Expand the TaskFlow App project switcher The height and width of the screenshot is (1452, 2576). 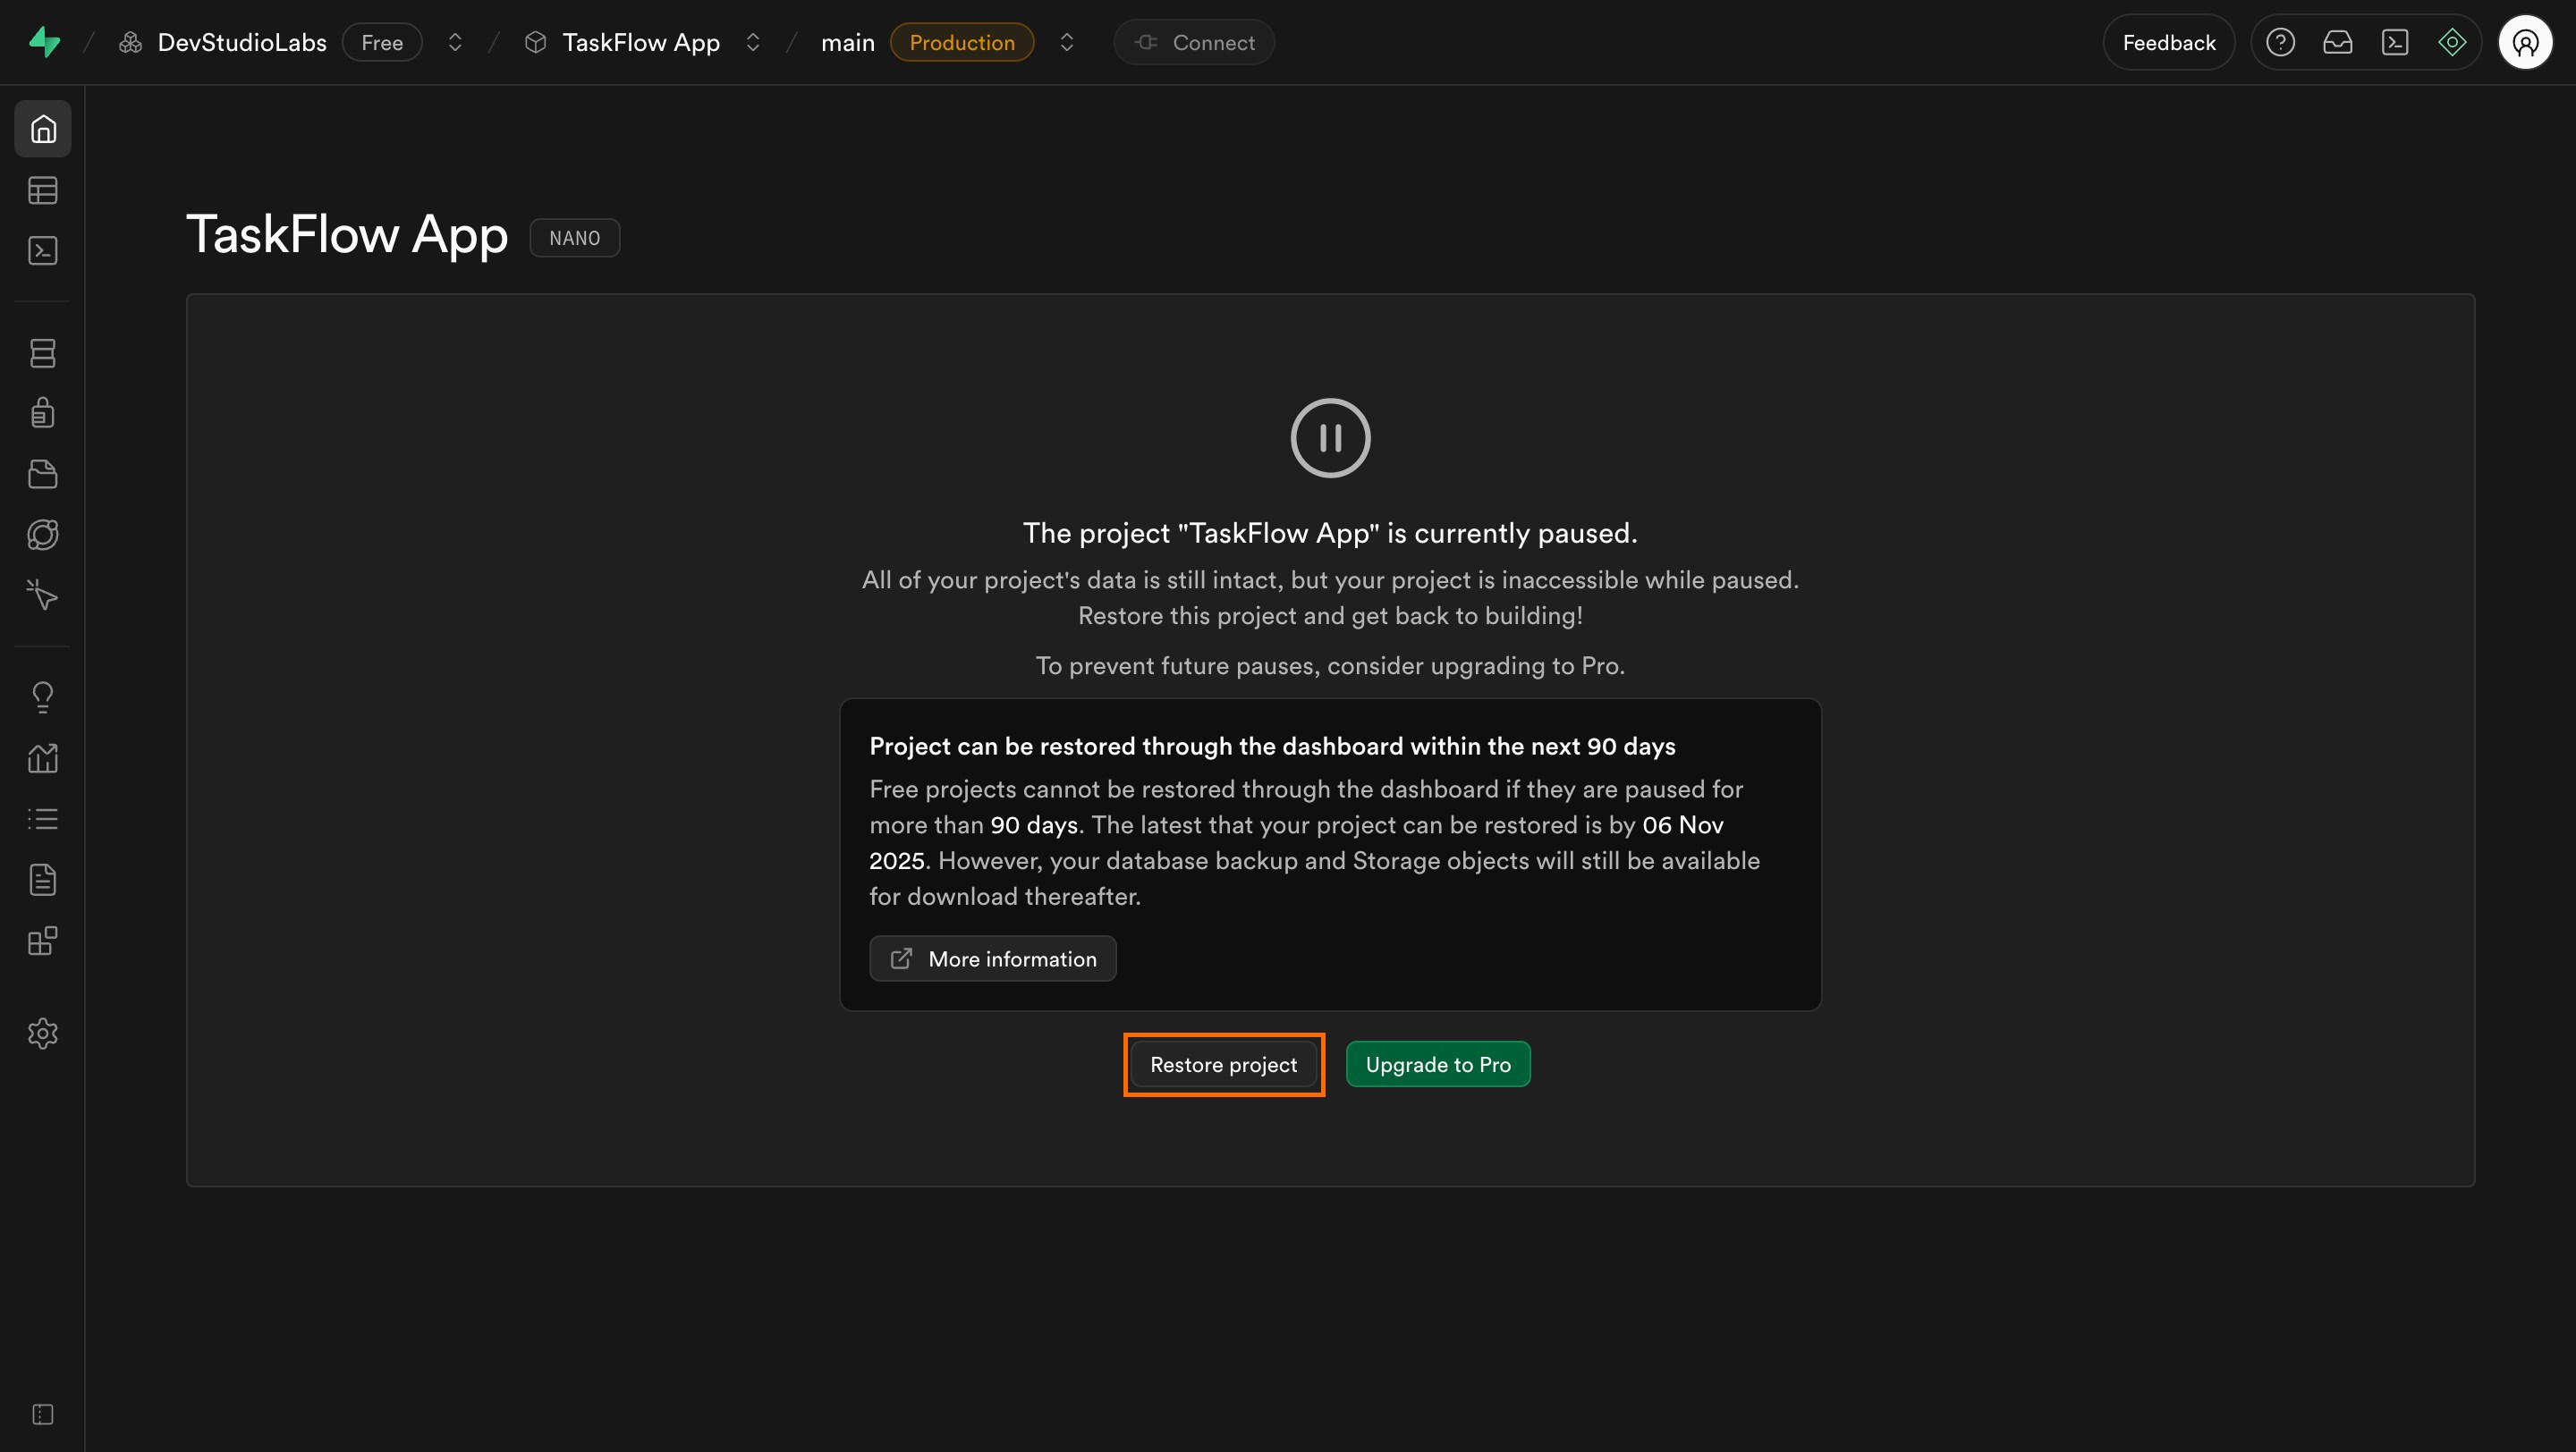coord(753,42)
